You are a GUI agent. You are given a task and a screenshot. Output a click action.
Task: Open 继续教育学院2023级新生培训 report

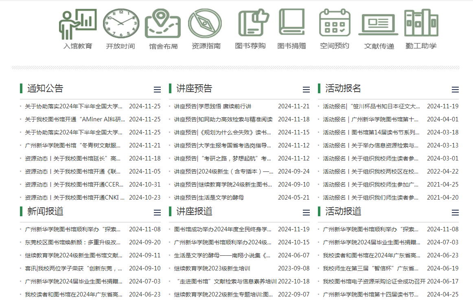[212, 268]
